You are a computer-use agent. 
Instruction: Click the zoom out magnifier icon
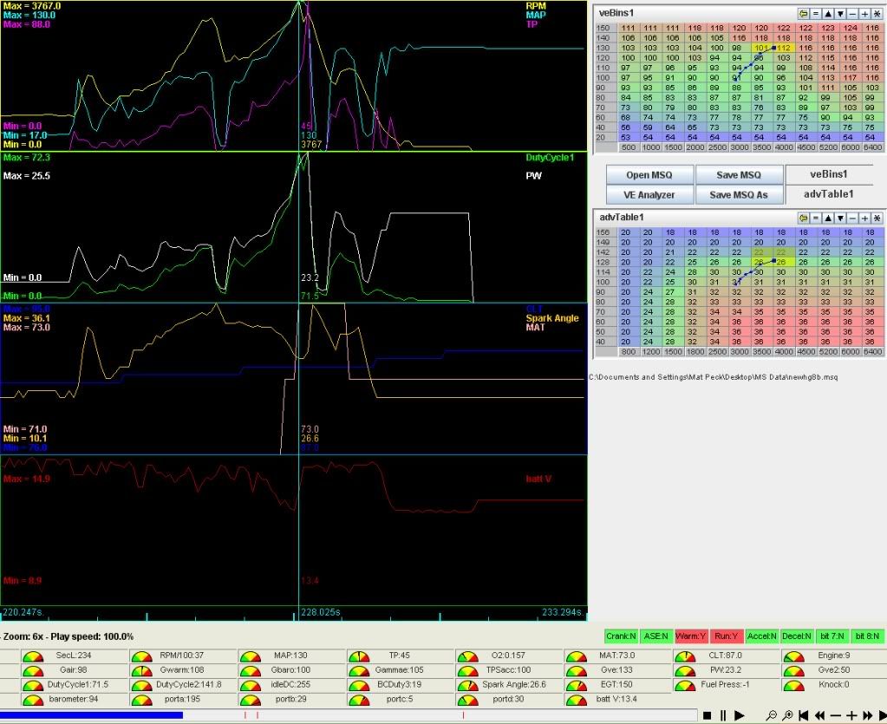pyautogui.click(x=772, y=715)
